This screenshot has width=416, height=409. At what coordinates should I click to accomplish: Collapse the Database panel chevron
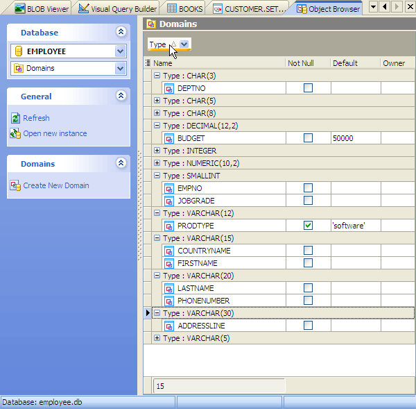coord(121,32)
